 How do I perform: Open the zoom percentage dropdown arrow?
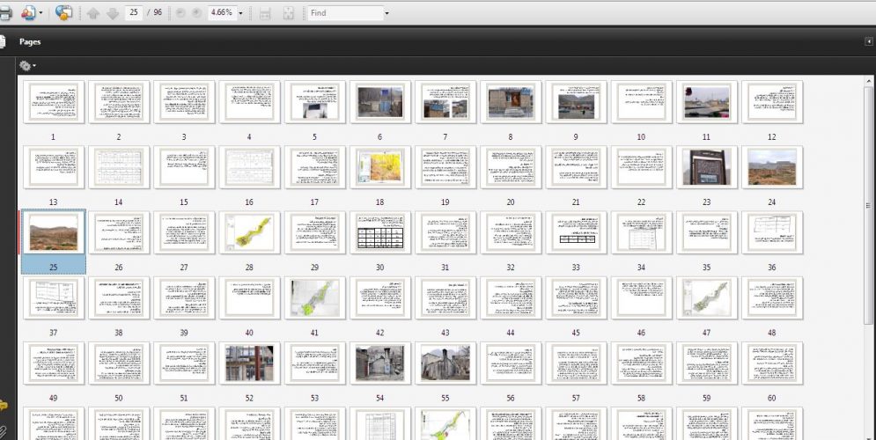[240, 13]
